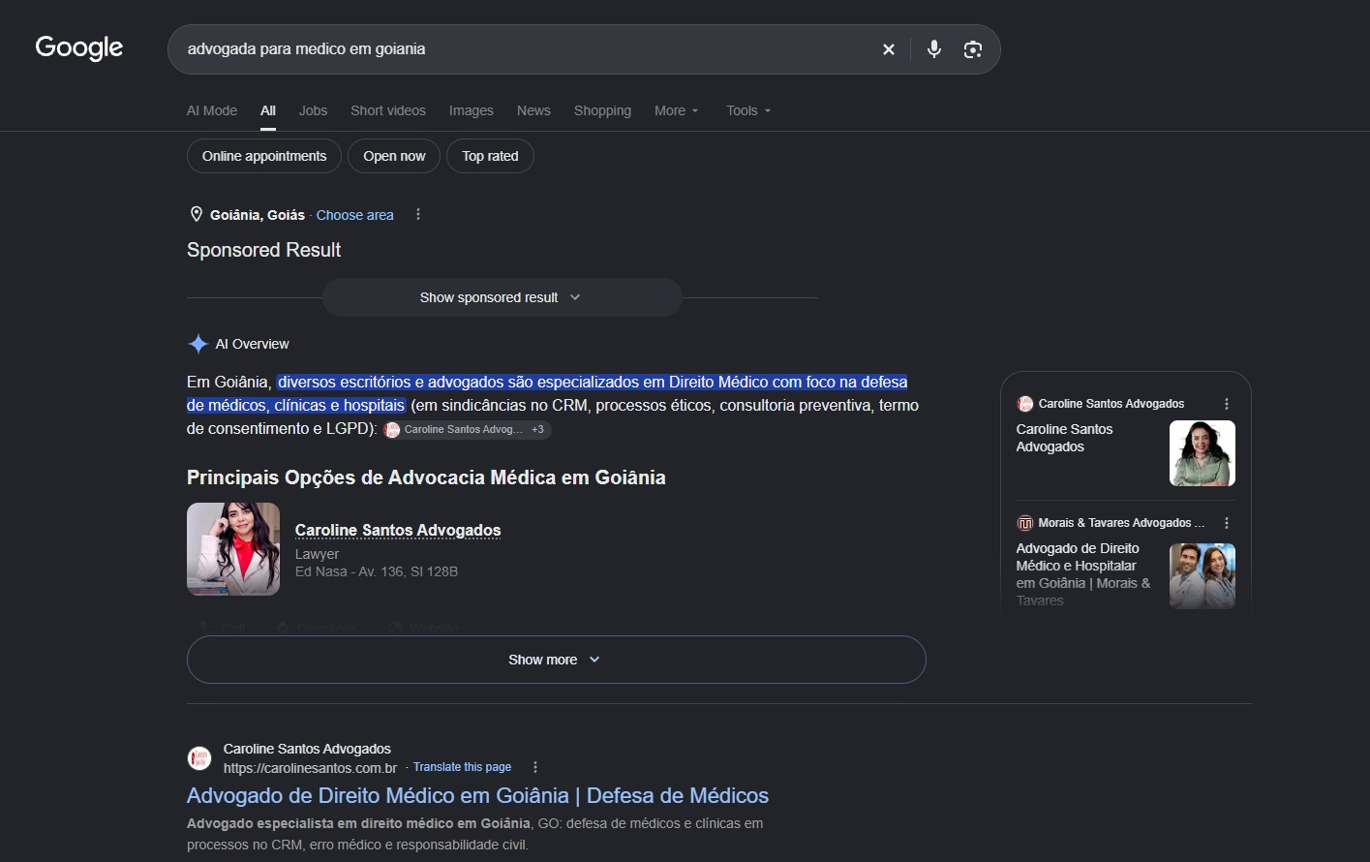
Task: Click the Sponsored Result heading
Action: 263,250
